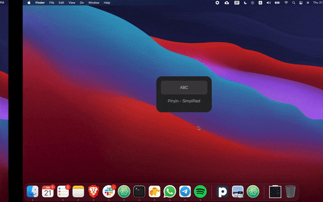Screen dimensions: 323x202
Task: Open the Apple menu
Action: [x=29, y=3]
